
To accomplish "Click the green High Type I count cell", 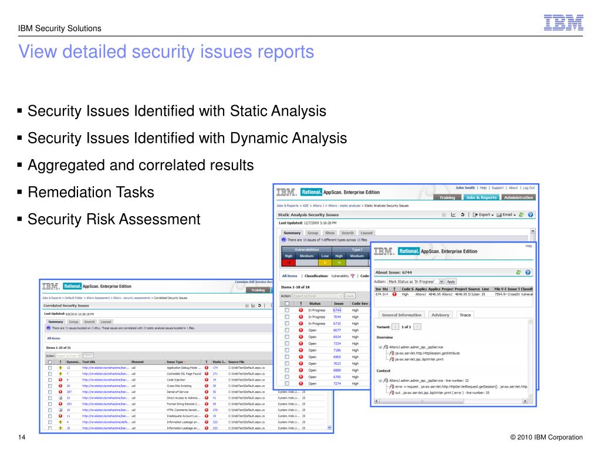I will tap(339, 262).
